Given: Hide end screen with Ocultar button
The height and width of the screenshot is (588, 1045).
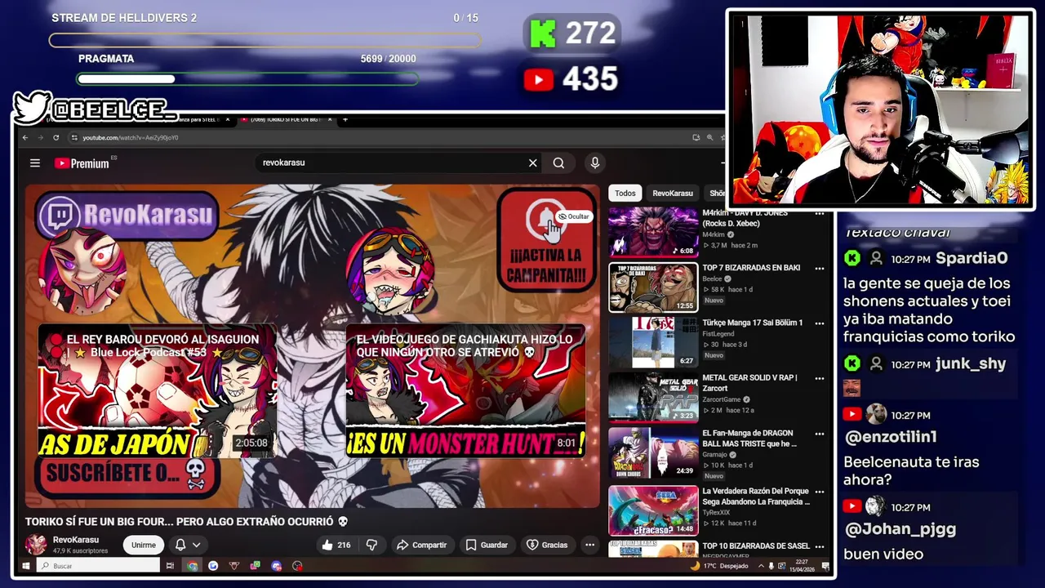Looking at the screenshot, I should (x=573, y=216).
